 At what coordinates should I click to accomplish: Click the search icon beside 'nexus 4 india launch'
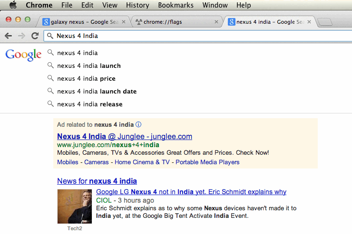click(x=50, y=66)
